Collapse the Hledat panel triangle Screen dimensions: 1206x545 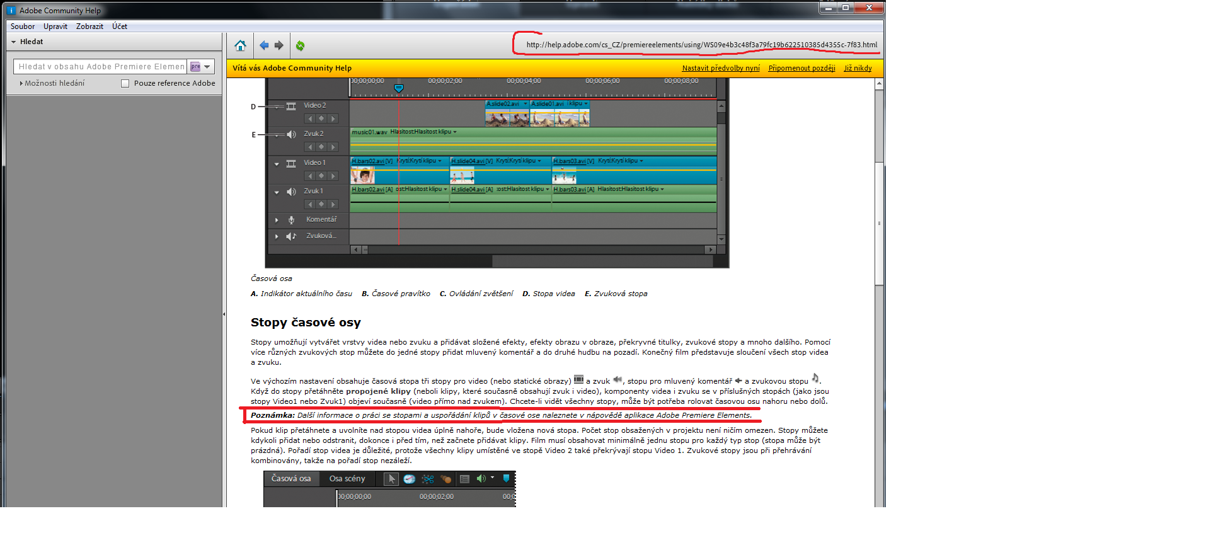(13, 42)
